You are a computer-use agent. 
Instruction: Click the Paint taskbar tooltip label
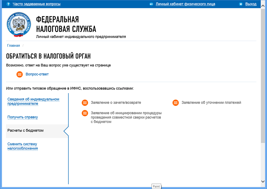(156, 186)
